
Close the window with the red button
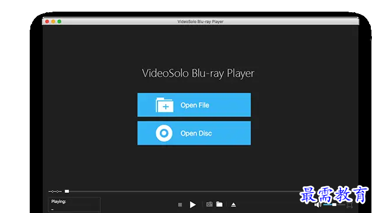coord(47,22)
